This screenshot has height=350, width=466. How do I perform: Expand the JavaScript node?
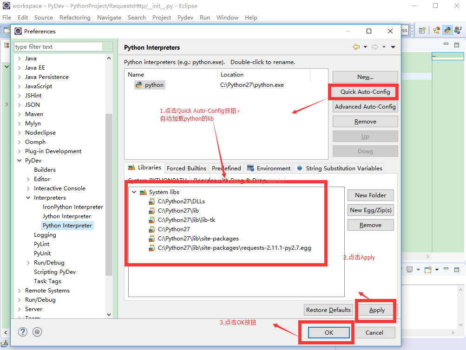tap(20, 86)
